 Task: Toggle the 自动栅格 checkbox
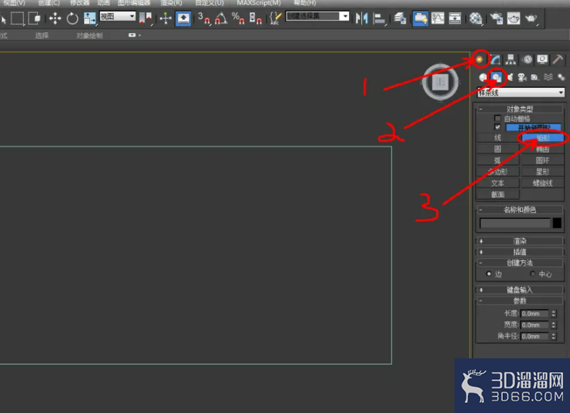pos(498,119)
